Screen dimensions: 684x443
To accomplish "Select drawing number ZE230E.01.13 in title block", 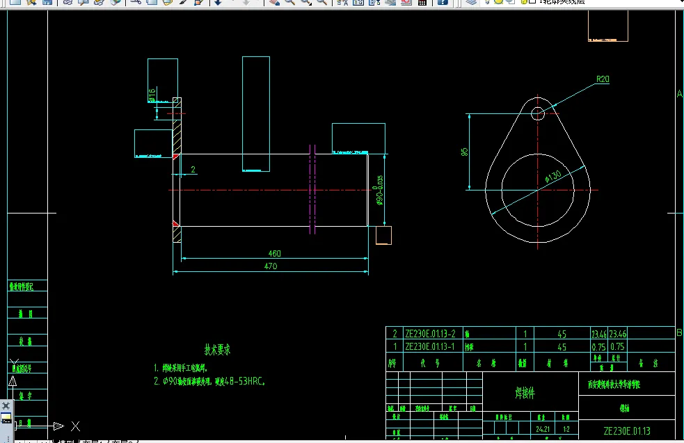I will [x=627, y=430].
